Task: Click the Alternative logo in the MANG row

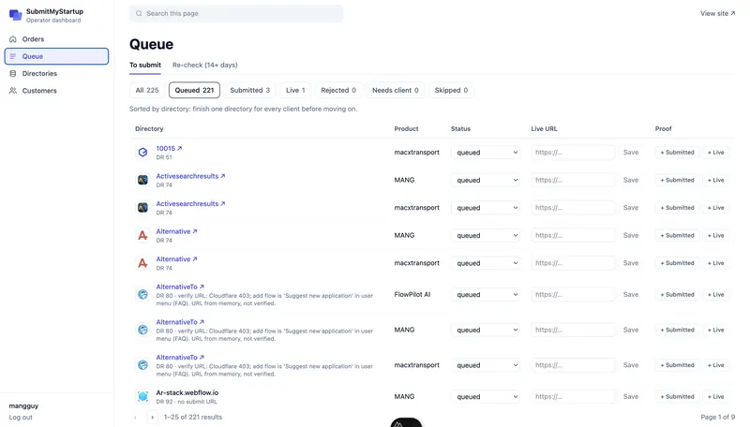Action: click(142, 235)
